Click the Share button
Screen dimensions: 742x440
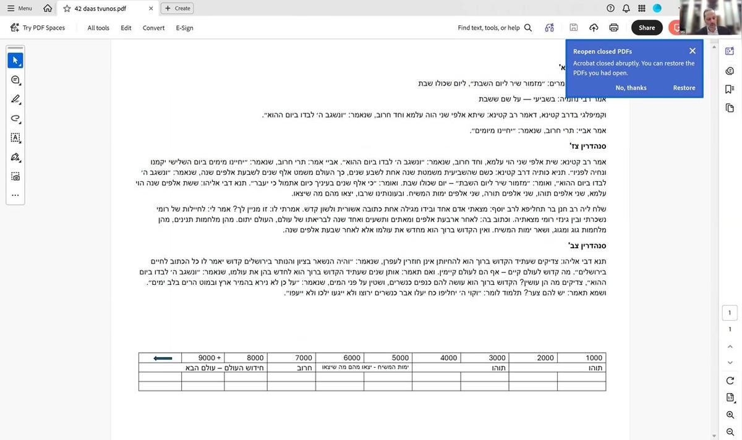(646, 28)
